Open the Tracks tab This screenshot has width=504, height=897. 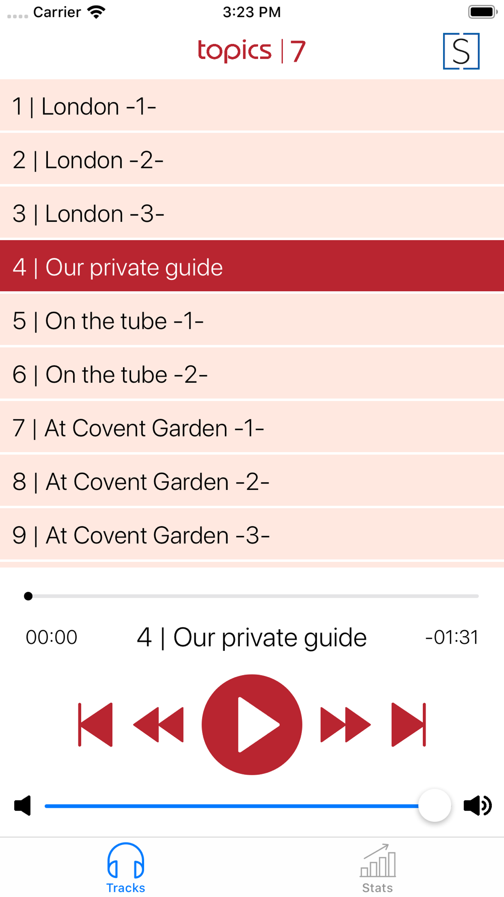125,868
